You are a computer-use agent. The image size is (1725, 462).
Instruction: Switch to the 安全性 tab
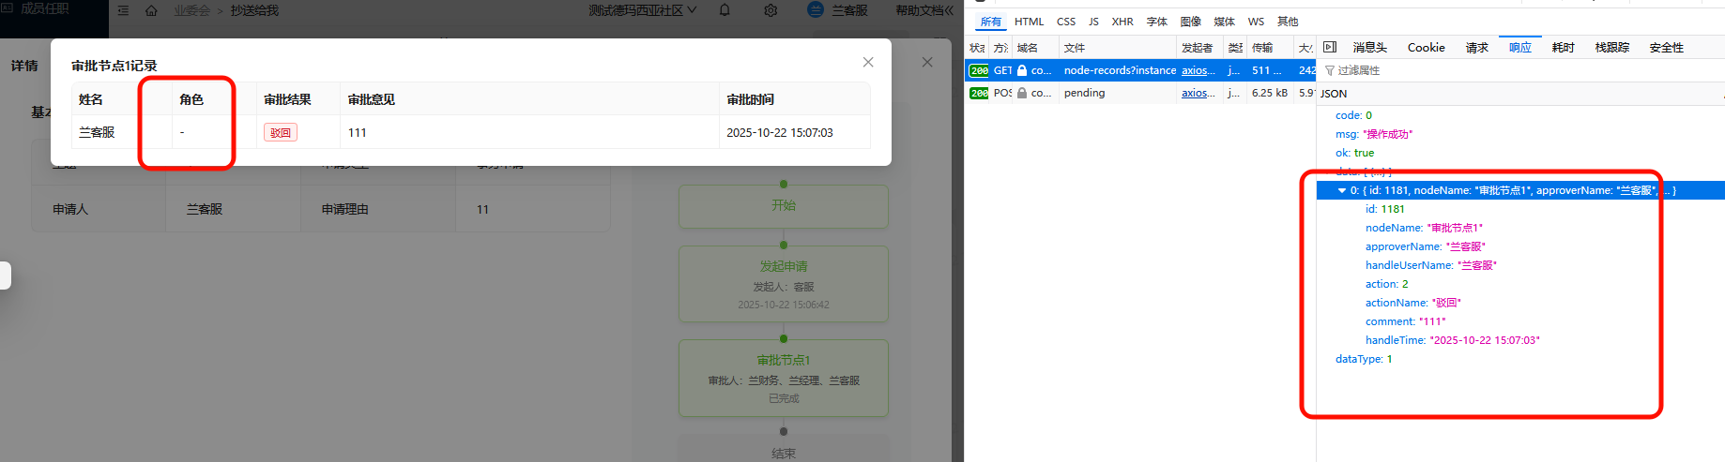tap(1667, 48)
